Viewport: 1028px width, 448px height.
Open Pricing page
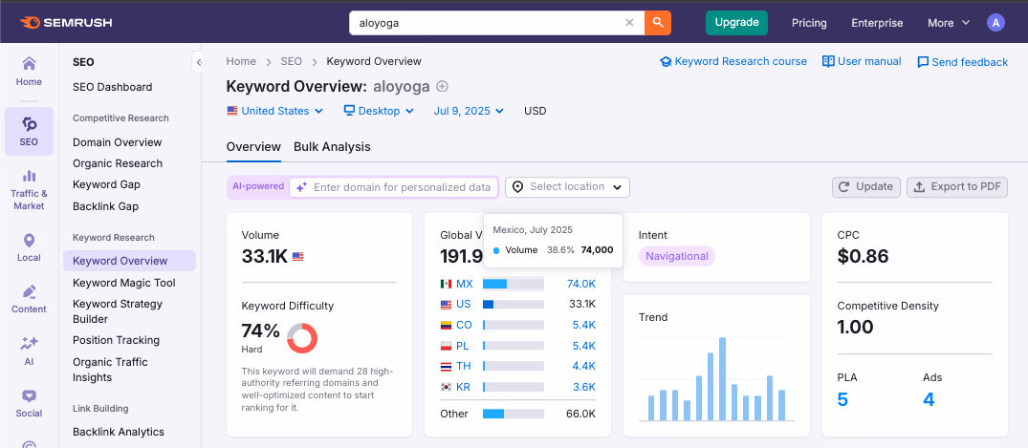click(809, 23)
